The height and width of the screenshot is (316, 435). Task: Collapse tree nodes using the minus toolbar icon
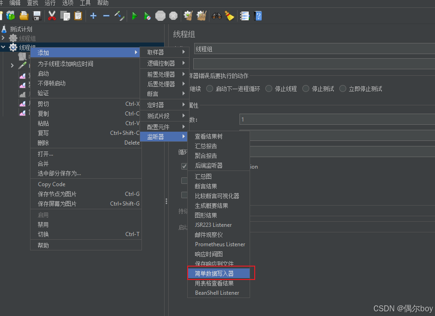pos(105,15)
